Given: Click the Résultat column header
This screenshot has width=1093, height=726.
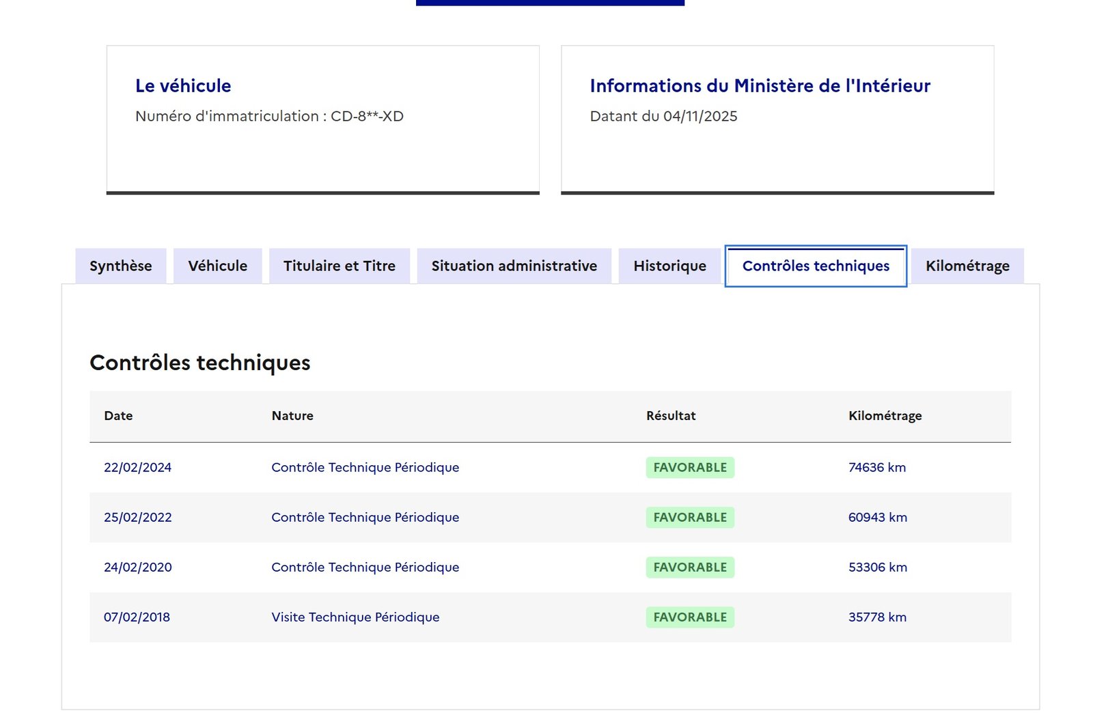Looking at the screenshot, I should [x=671, y=416].
